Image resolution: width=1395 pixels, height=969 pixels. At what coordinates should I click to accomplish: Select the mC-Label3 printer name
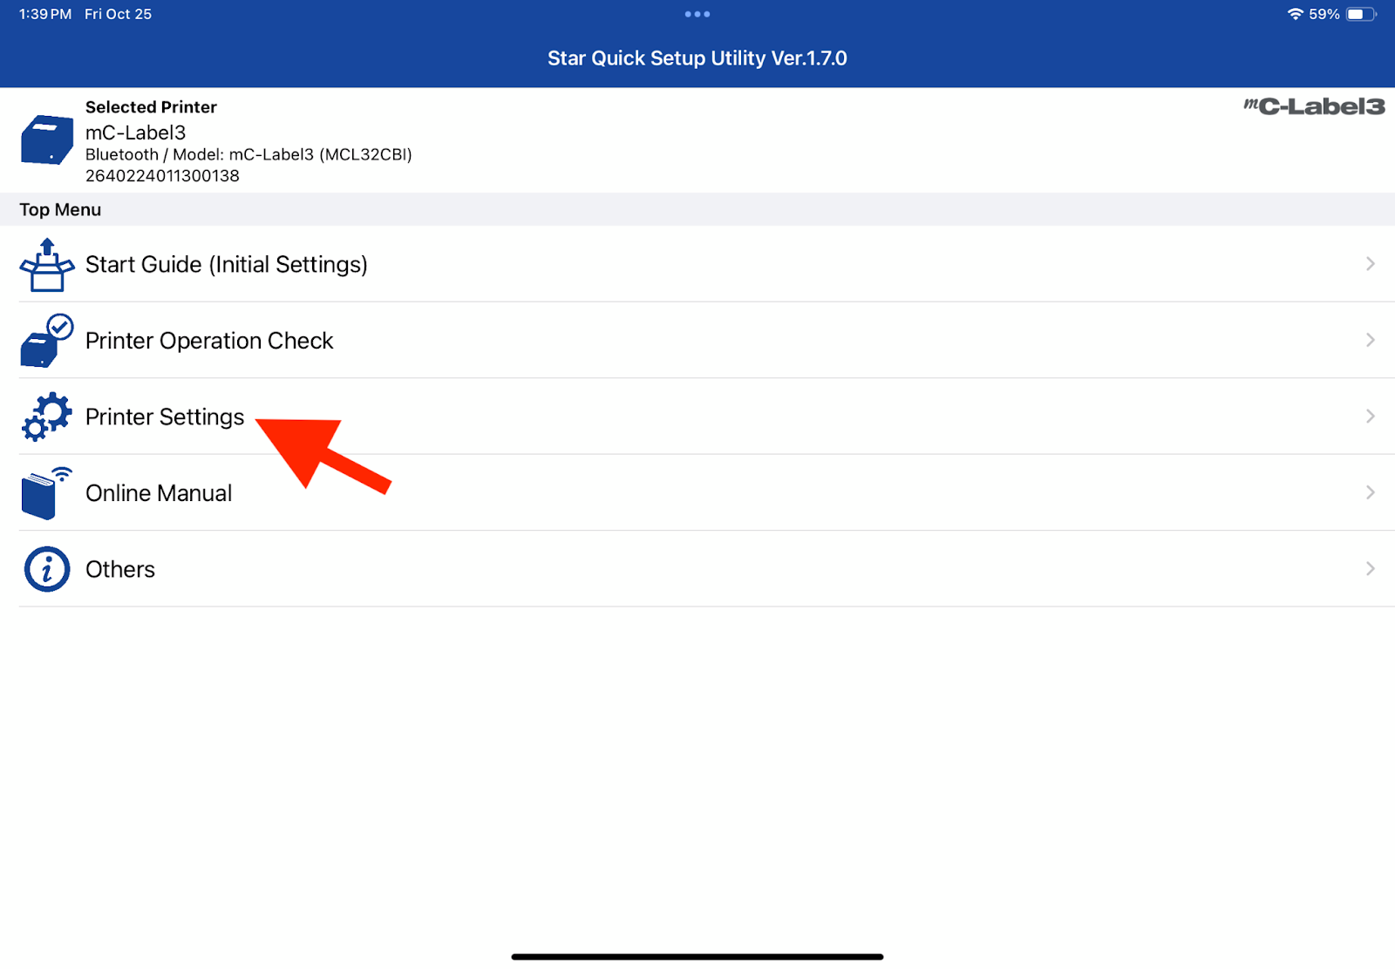136,132
